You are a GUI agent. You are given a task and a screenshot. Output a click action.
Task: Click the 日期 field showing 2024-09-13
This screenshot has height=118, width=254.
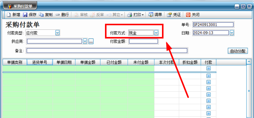[x=211, y=33]
